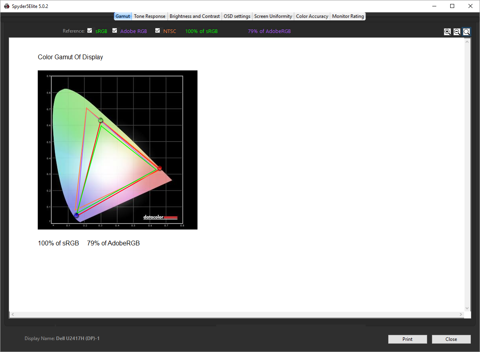Click the zoom to fit magnifier icon

pos(466,32)
